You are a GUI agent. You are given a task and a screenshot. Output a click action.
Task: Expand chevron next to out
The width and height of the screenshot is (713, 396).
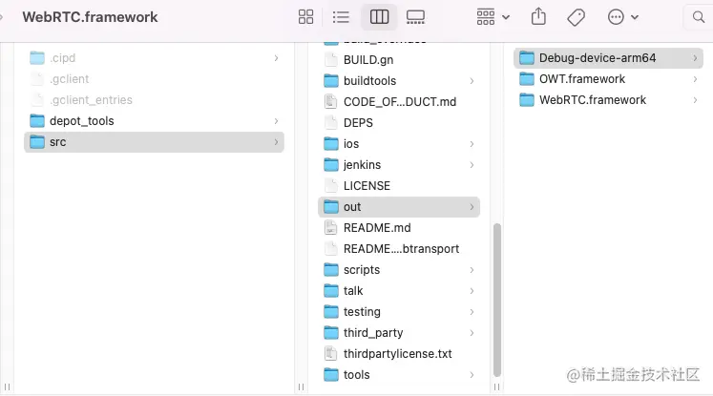472,207
